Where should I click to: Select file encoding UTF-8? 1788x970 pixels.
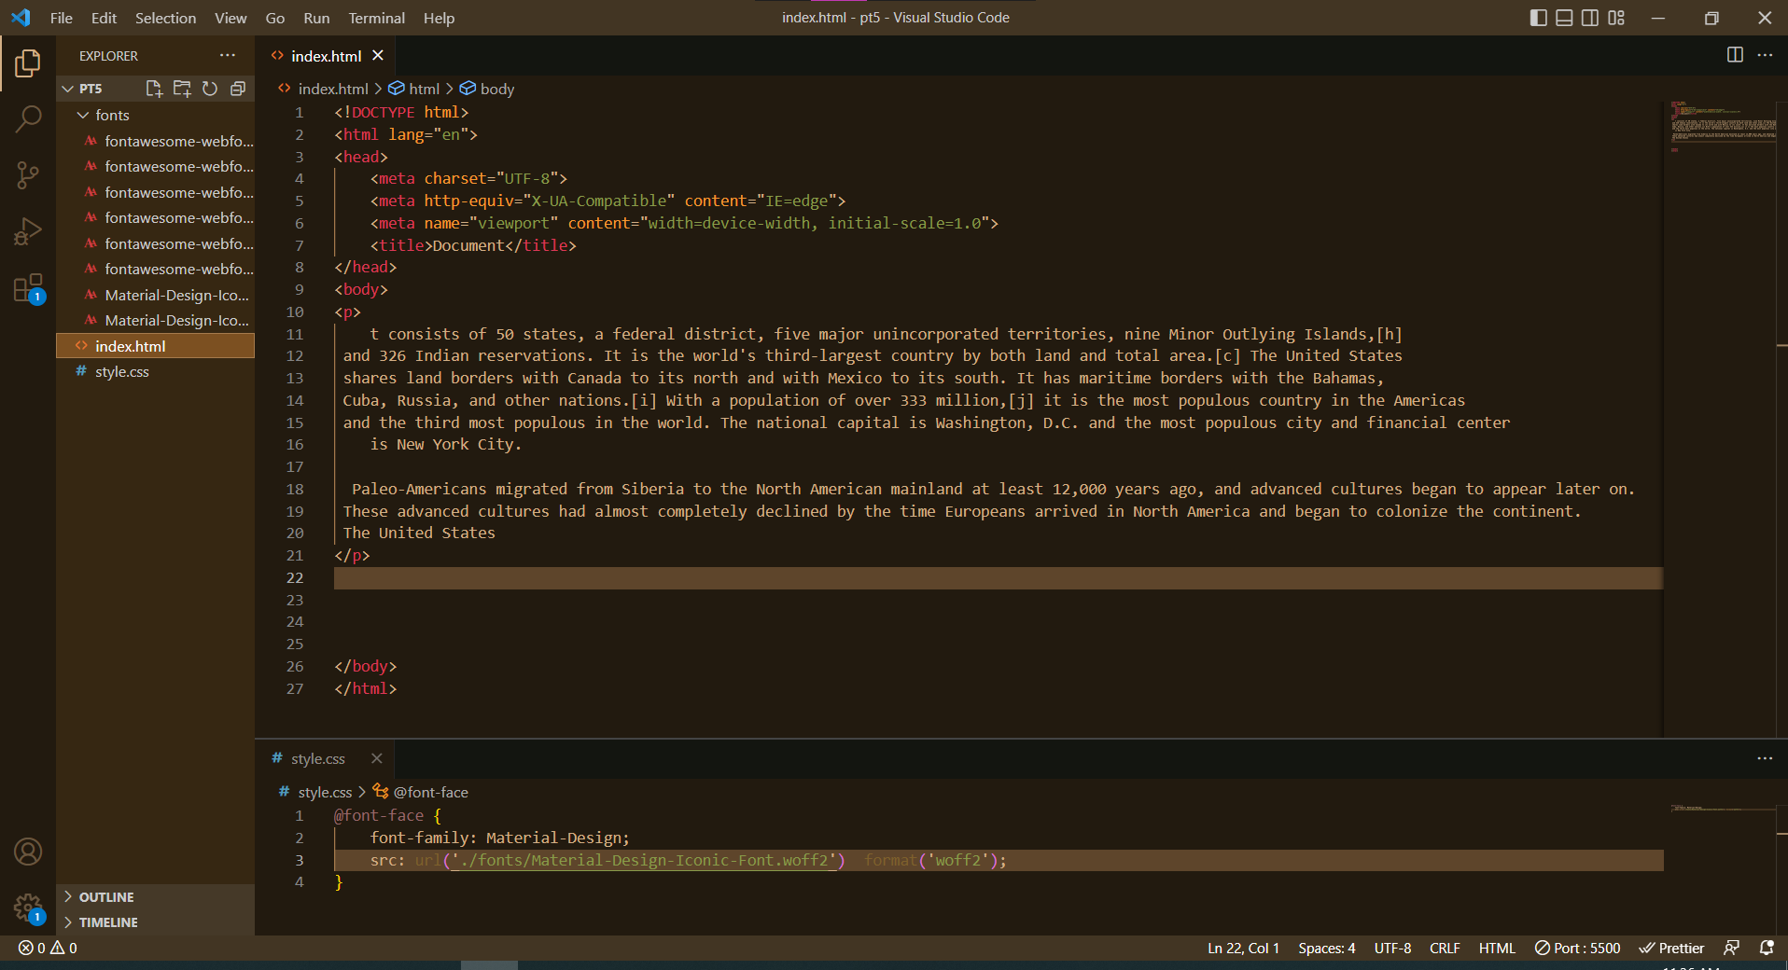(x=1392, y=948)
